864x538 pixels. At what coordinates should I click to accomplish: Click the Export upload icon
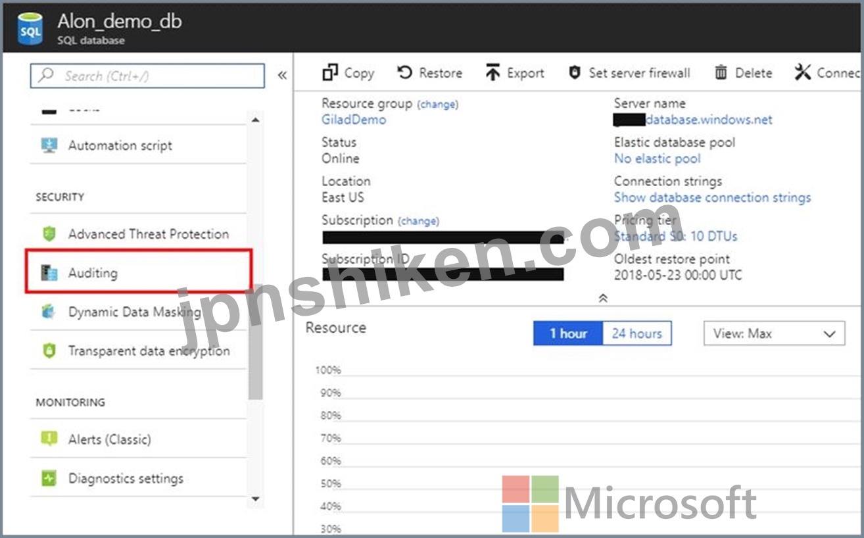[x=492, y=72]
